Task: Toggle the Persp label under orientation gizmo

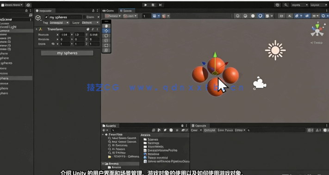Action: 317,43
